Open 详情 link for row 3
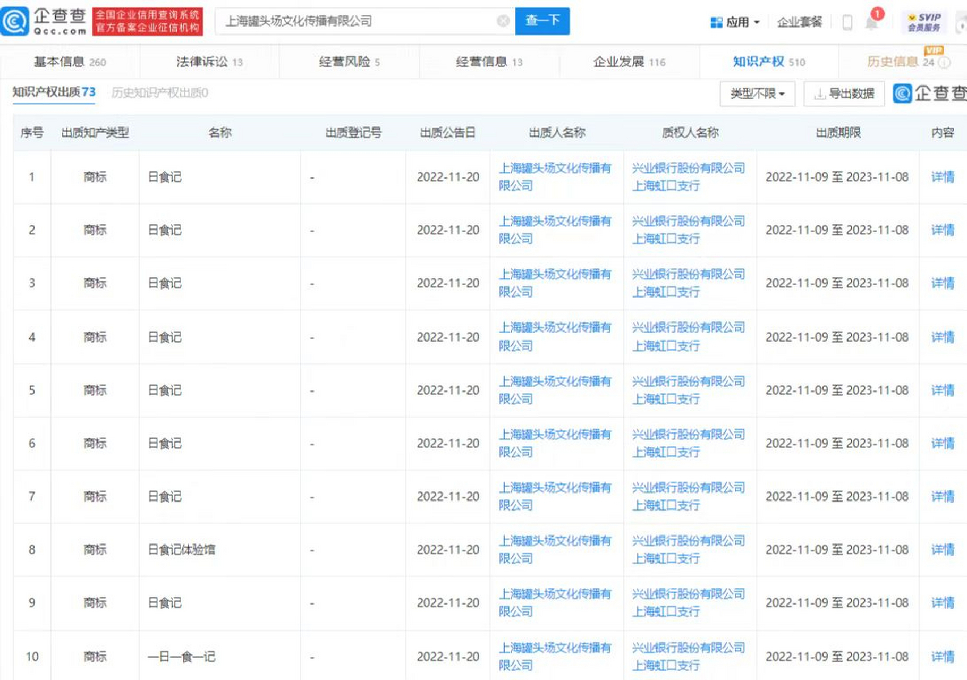Viewport: 967px width, 680px height. click(x=943, y=283)
